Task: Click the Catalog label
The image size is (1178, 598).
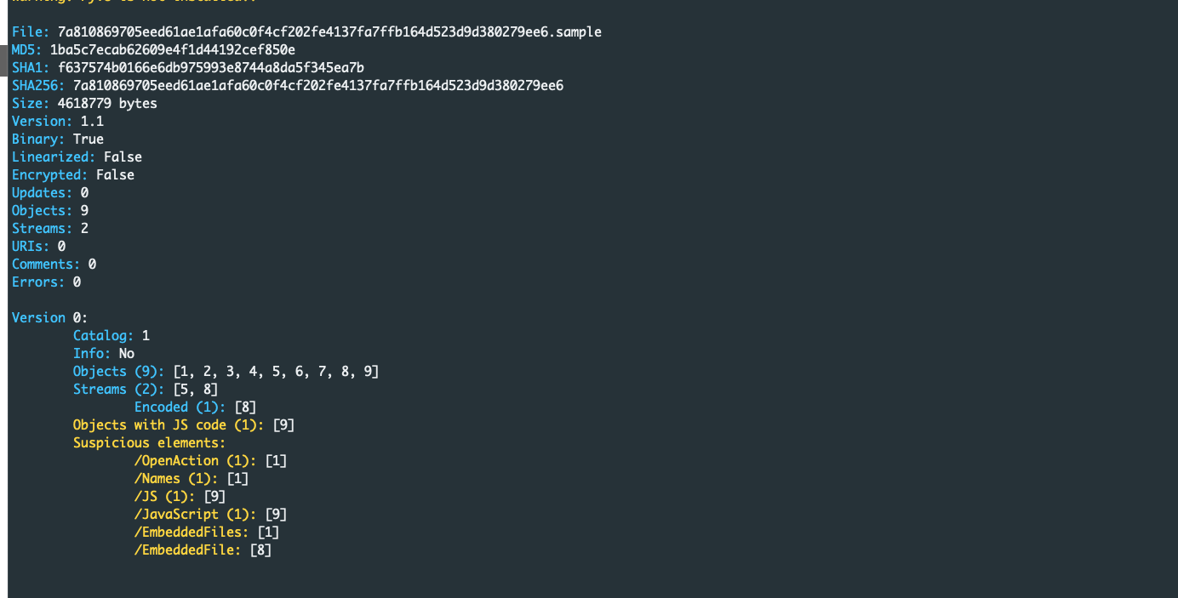Action: [103, 336]
